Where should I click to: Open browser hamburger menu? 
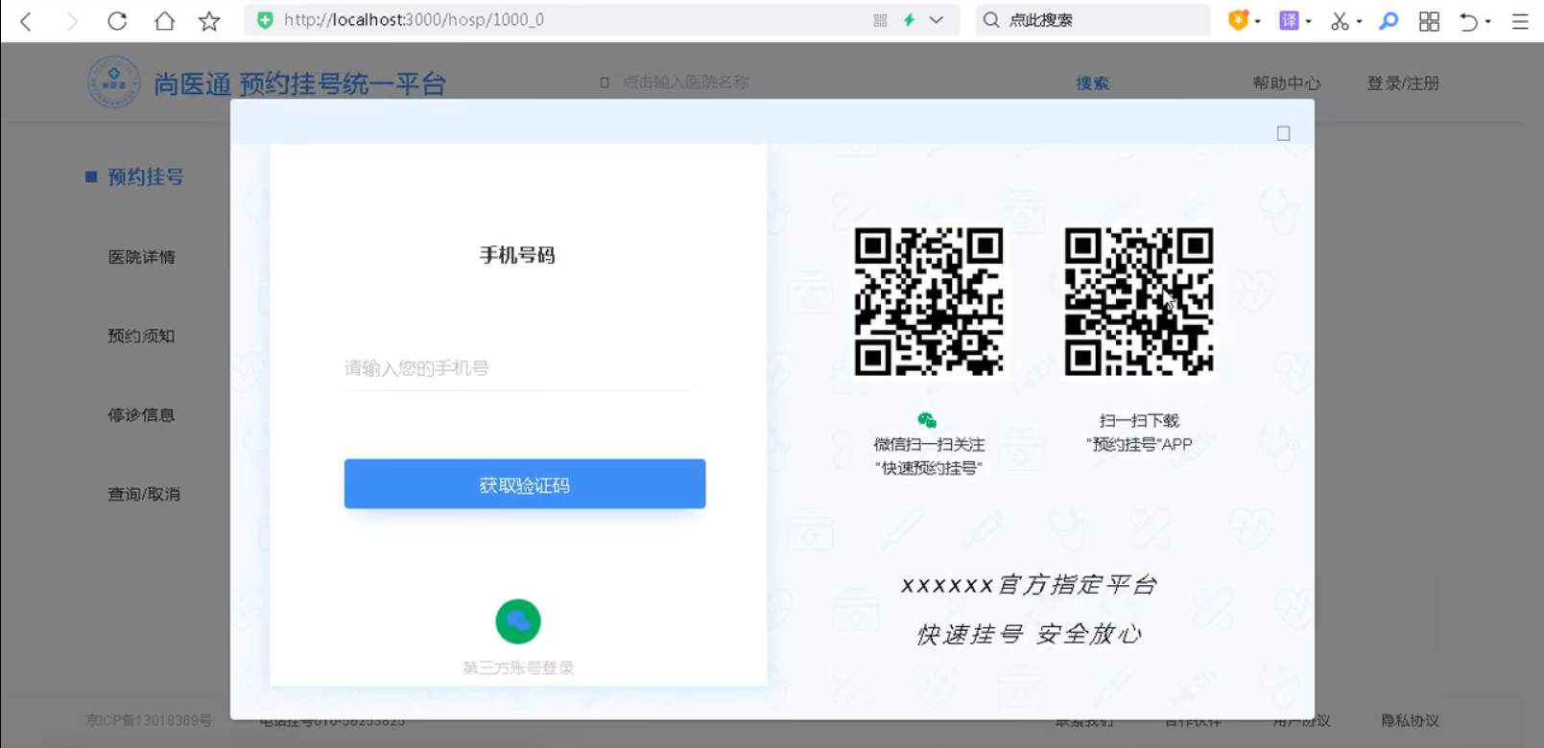coord(1520,20)
